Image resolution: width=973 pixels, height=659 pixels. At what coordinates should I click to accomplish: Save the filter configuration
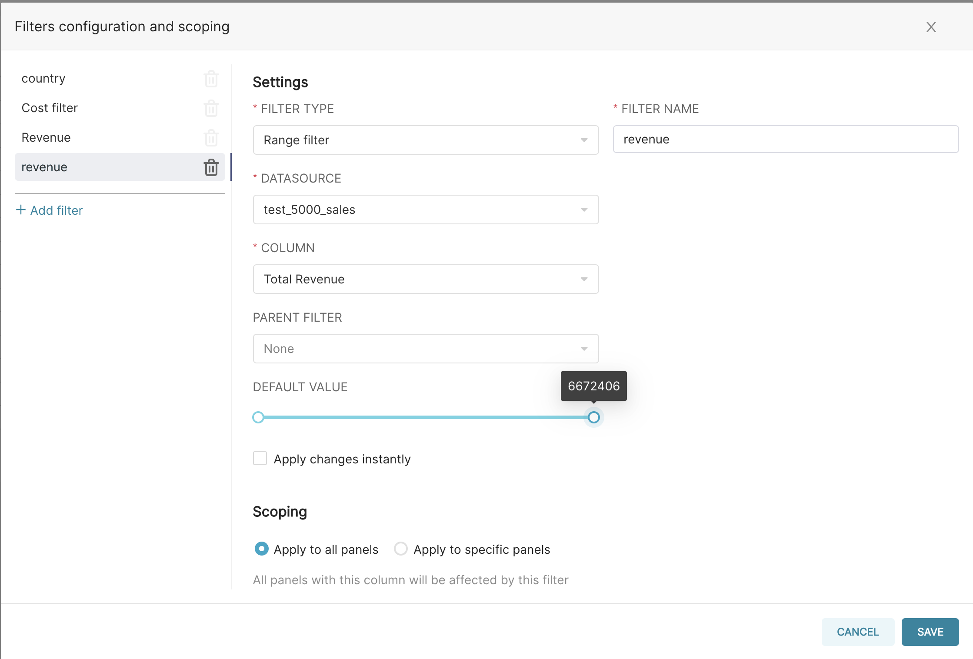pos(930,632)
